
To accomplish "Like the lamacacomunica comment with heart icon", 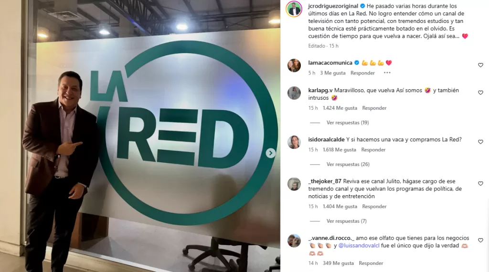I will pyautogui.click(x=480, y=65).
